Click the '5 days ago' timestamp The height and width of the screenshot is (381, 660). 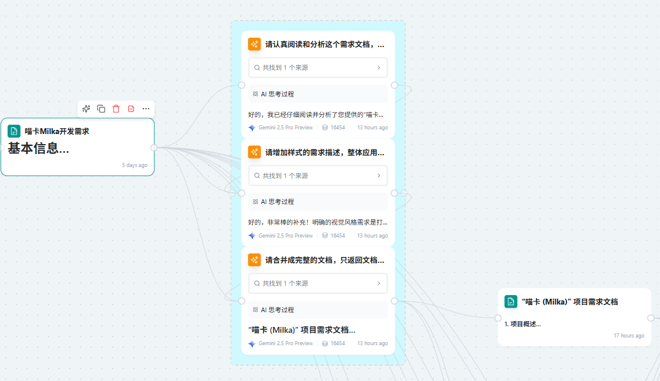click(135, 165)
